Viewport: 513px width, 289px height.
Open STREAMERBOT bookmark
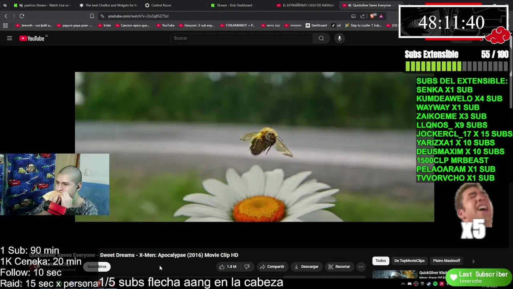click(x=237, y=25)
